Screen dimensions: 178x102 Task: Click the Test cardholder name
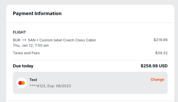click(33, 80)
